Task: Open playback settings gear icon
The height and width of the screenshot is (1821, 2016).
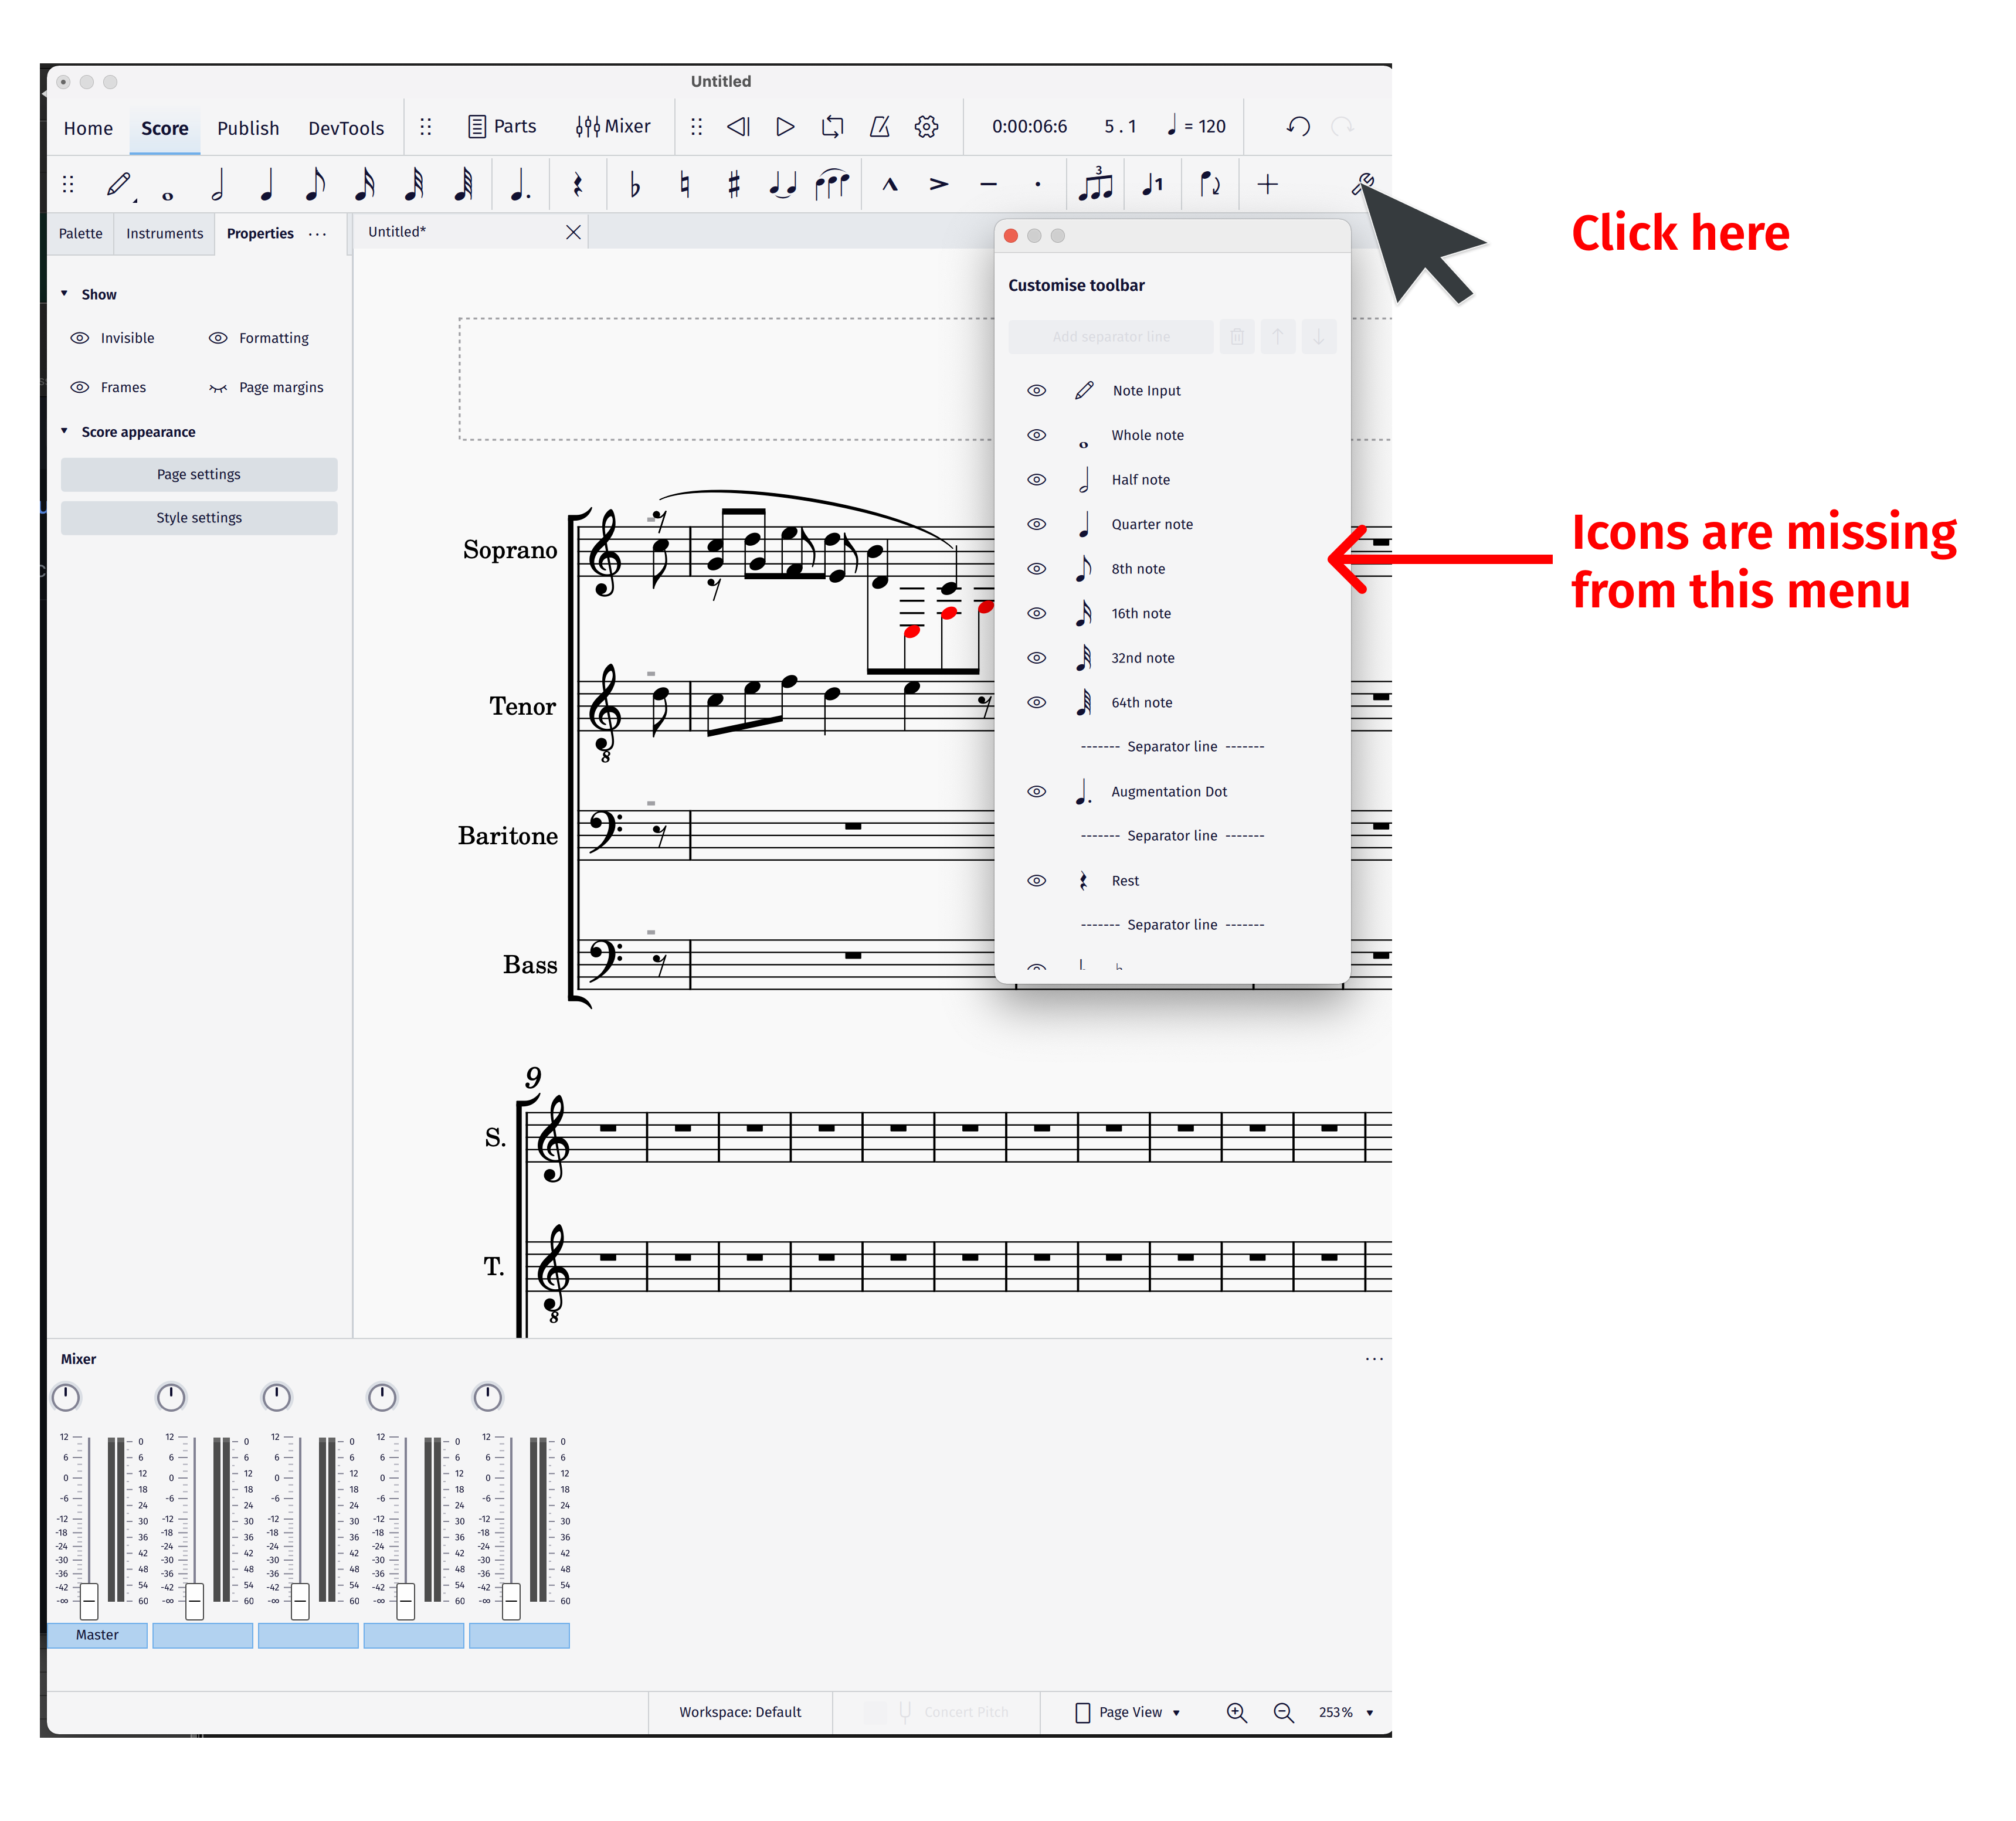Action: coord(926,127)
